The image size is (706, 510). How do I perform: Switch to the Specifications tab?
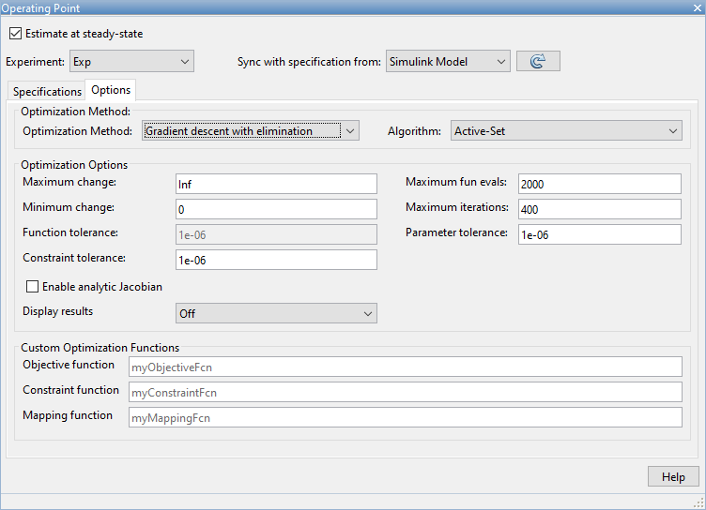pyautogui.click(x=47, y=92)
